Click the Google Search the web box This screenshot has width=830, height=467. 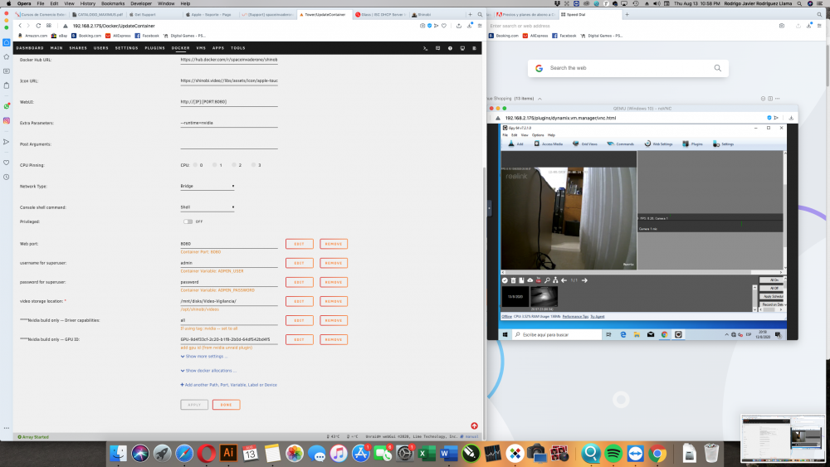(627, 68)
